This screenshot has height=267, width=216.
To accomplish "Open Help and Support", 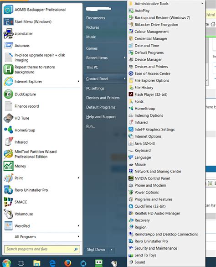I will 101,117.
